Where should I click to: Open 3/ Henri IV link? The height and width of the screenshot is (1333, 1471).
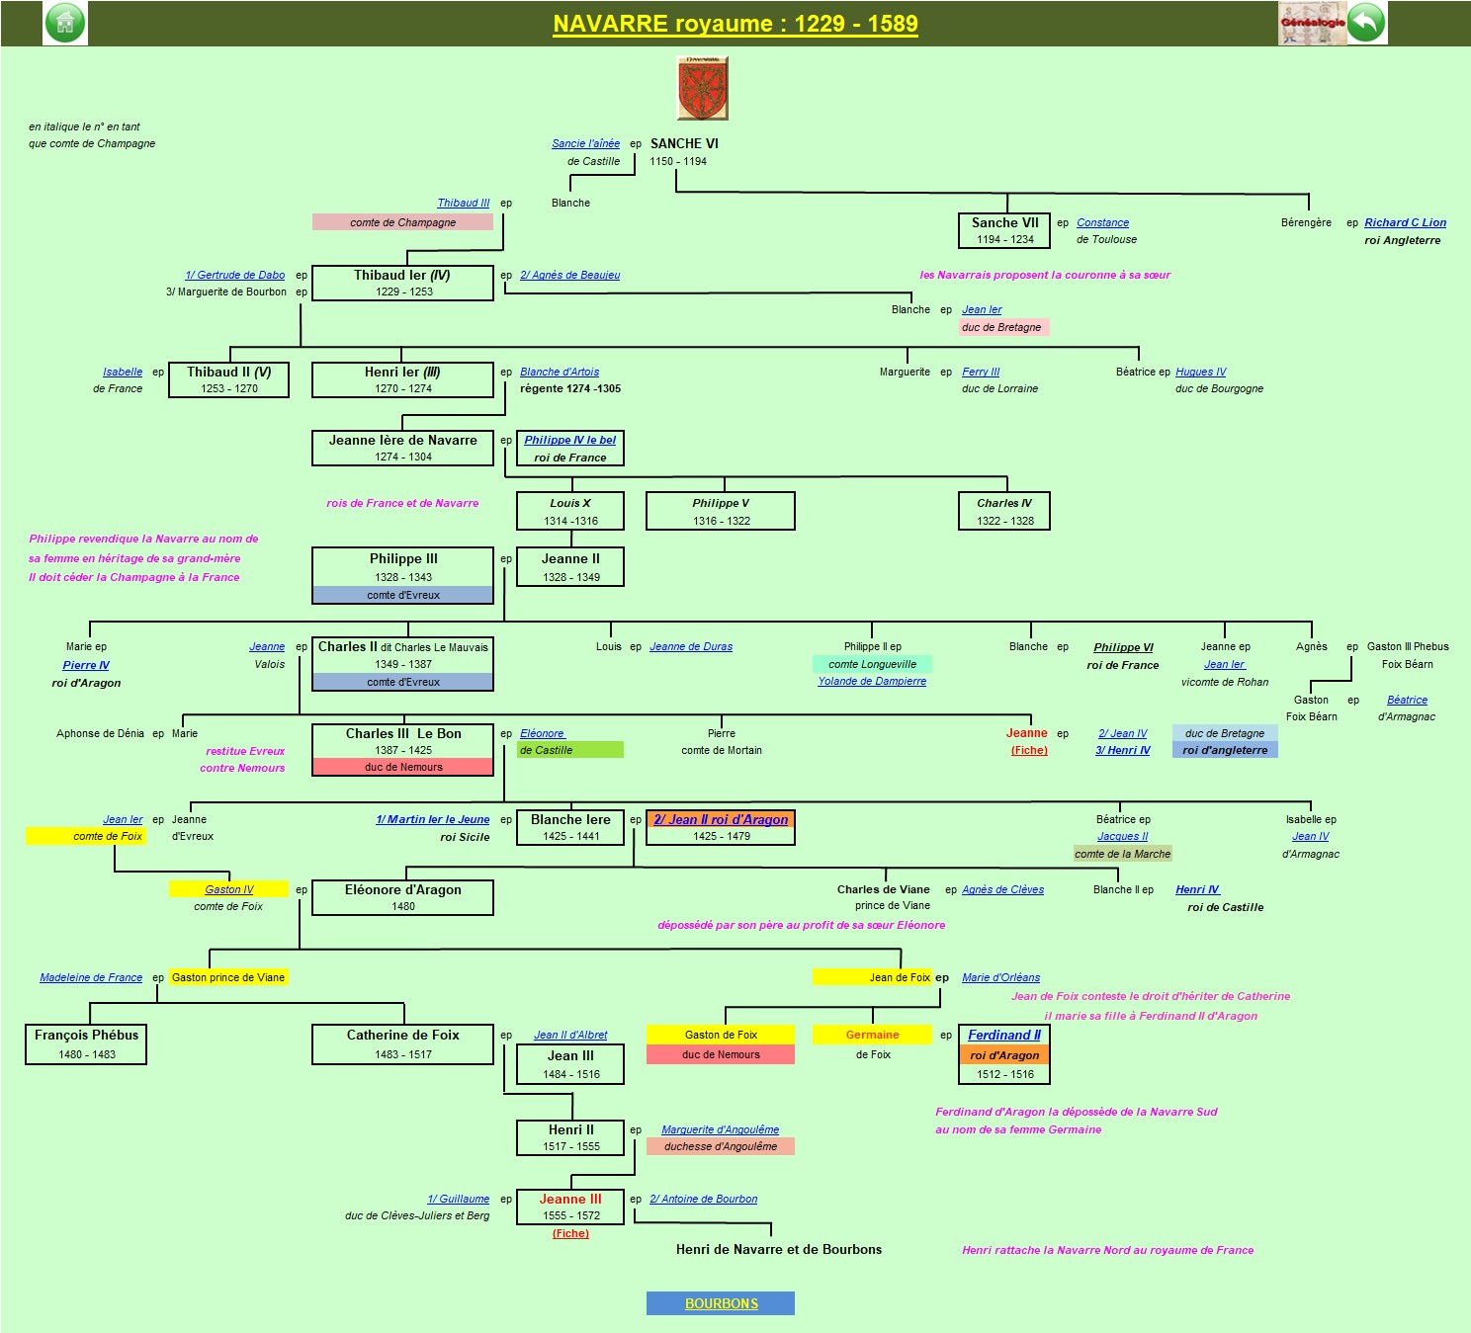(1123, 750)
